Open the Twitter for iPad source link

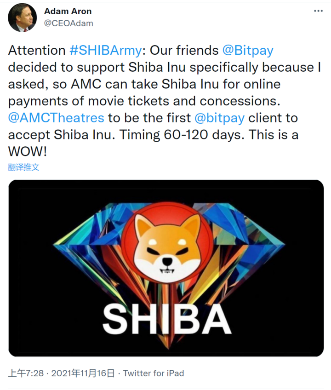pos(154,373)
